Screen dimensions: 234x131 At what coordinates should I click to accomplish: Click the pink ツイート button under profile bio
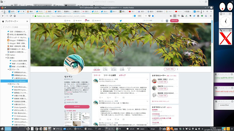[77, 107]
